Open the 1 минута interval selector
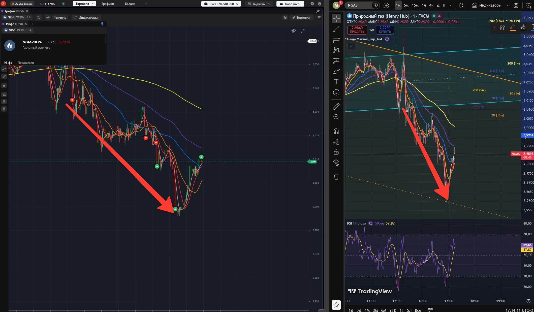Image resolution: width=534 pixels, height=312 pixels. (60, 17)
